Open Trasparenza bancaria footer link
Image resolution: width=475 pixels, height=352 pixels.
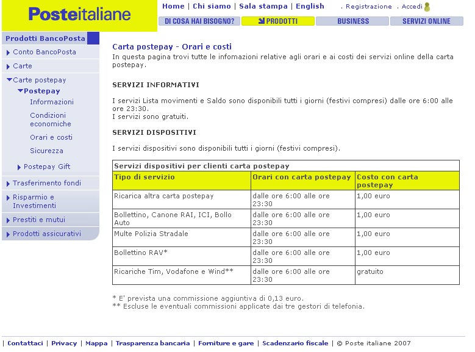click(x=152, y=343)
